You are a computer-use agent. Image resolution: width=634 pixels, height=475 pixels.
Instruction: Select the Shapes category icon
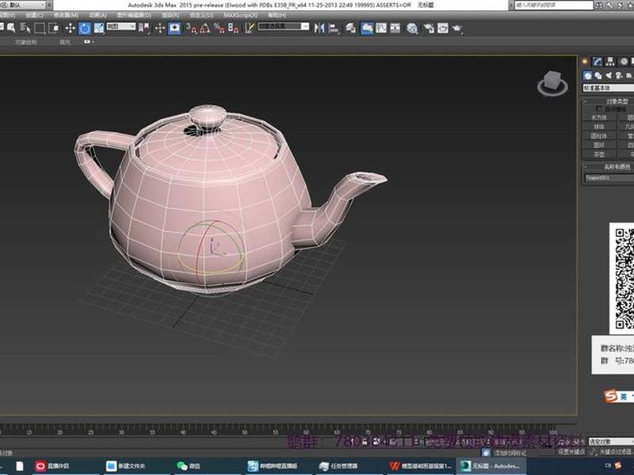coord(598,75)
